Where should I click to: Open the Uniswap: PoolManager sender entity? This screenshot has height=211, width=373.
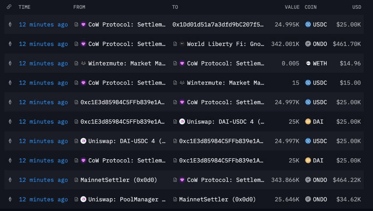click(127, 199)
